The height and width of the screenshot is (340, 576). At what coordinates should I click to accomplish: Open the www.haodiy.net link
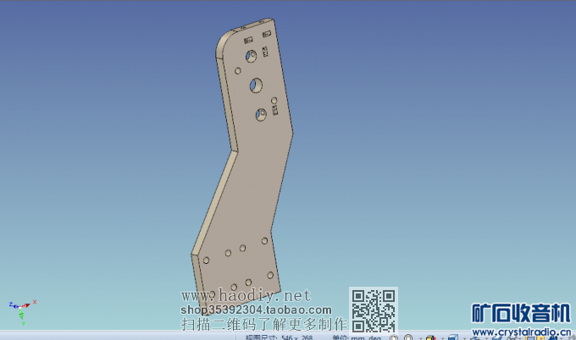[247, 296]
